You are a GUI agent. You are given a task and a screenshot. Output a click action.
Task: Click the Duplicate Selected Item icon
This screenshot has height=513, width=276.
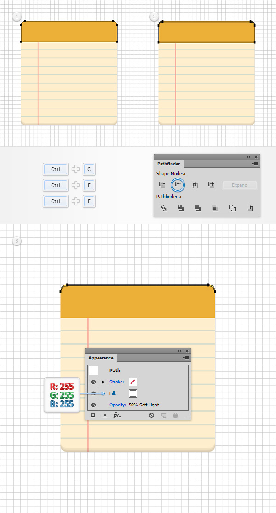click(164, 415)
